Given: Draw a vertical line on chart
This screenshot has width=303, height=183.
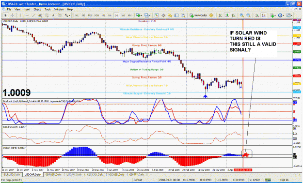Looking at the screenshot, I should tap(20, 15).
